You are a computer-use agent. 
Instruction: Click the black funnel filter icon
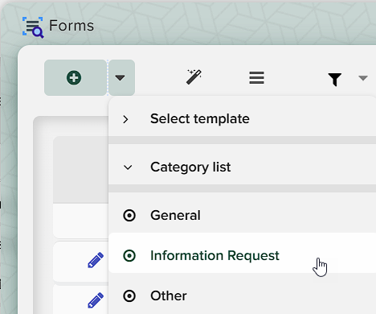[x=335, y=79]
